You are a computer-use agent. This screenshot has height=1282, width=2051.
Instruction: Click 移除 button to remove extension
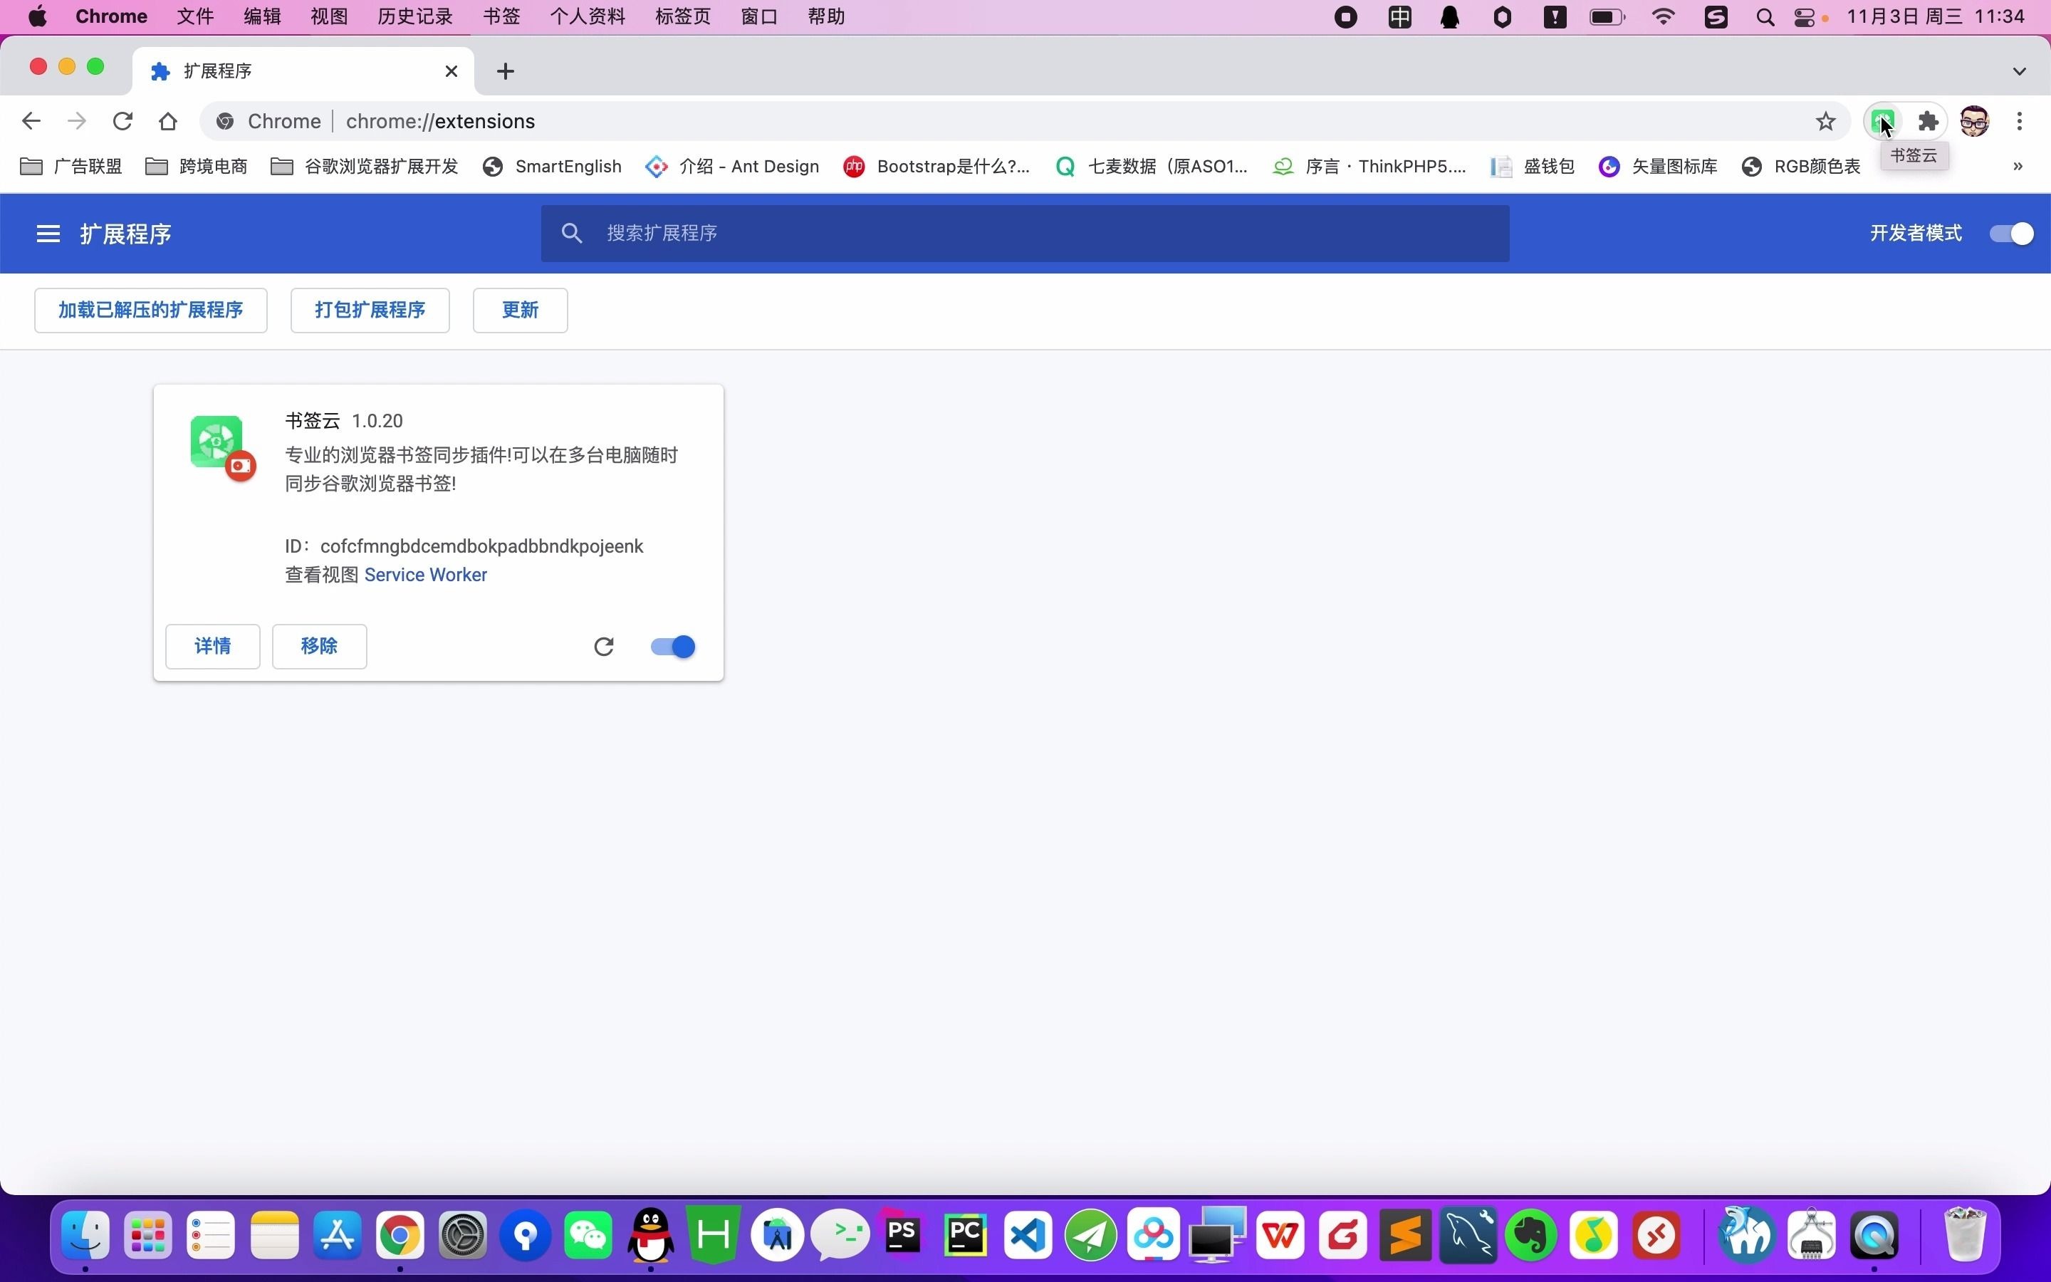[319, 645]
